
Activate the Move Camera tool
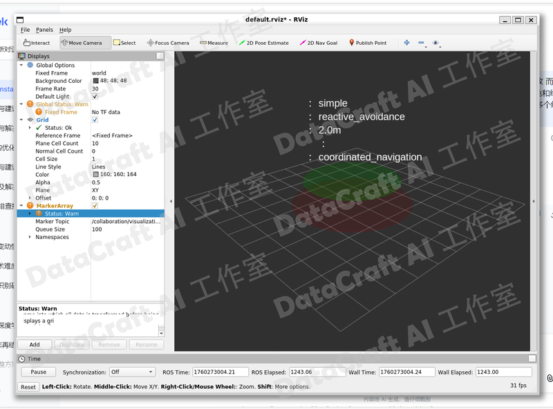point(82,43)
